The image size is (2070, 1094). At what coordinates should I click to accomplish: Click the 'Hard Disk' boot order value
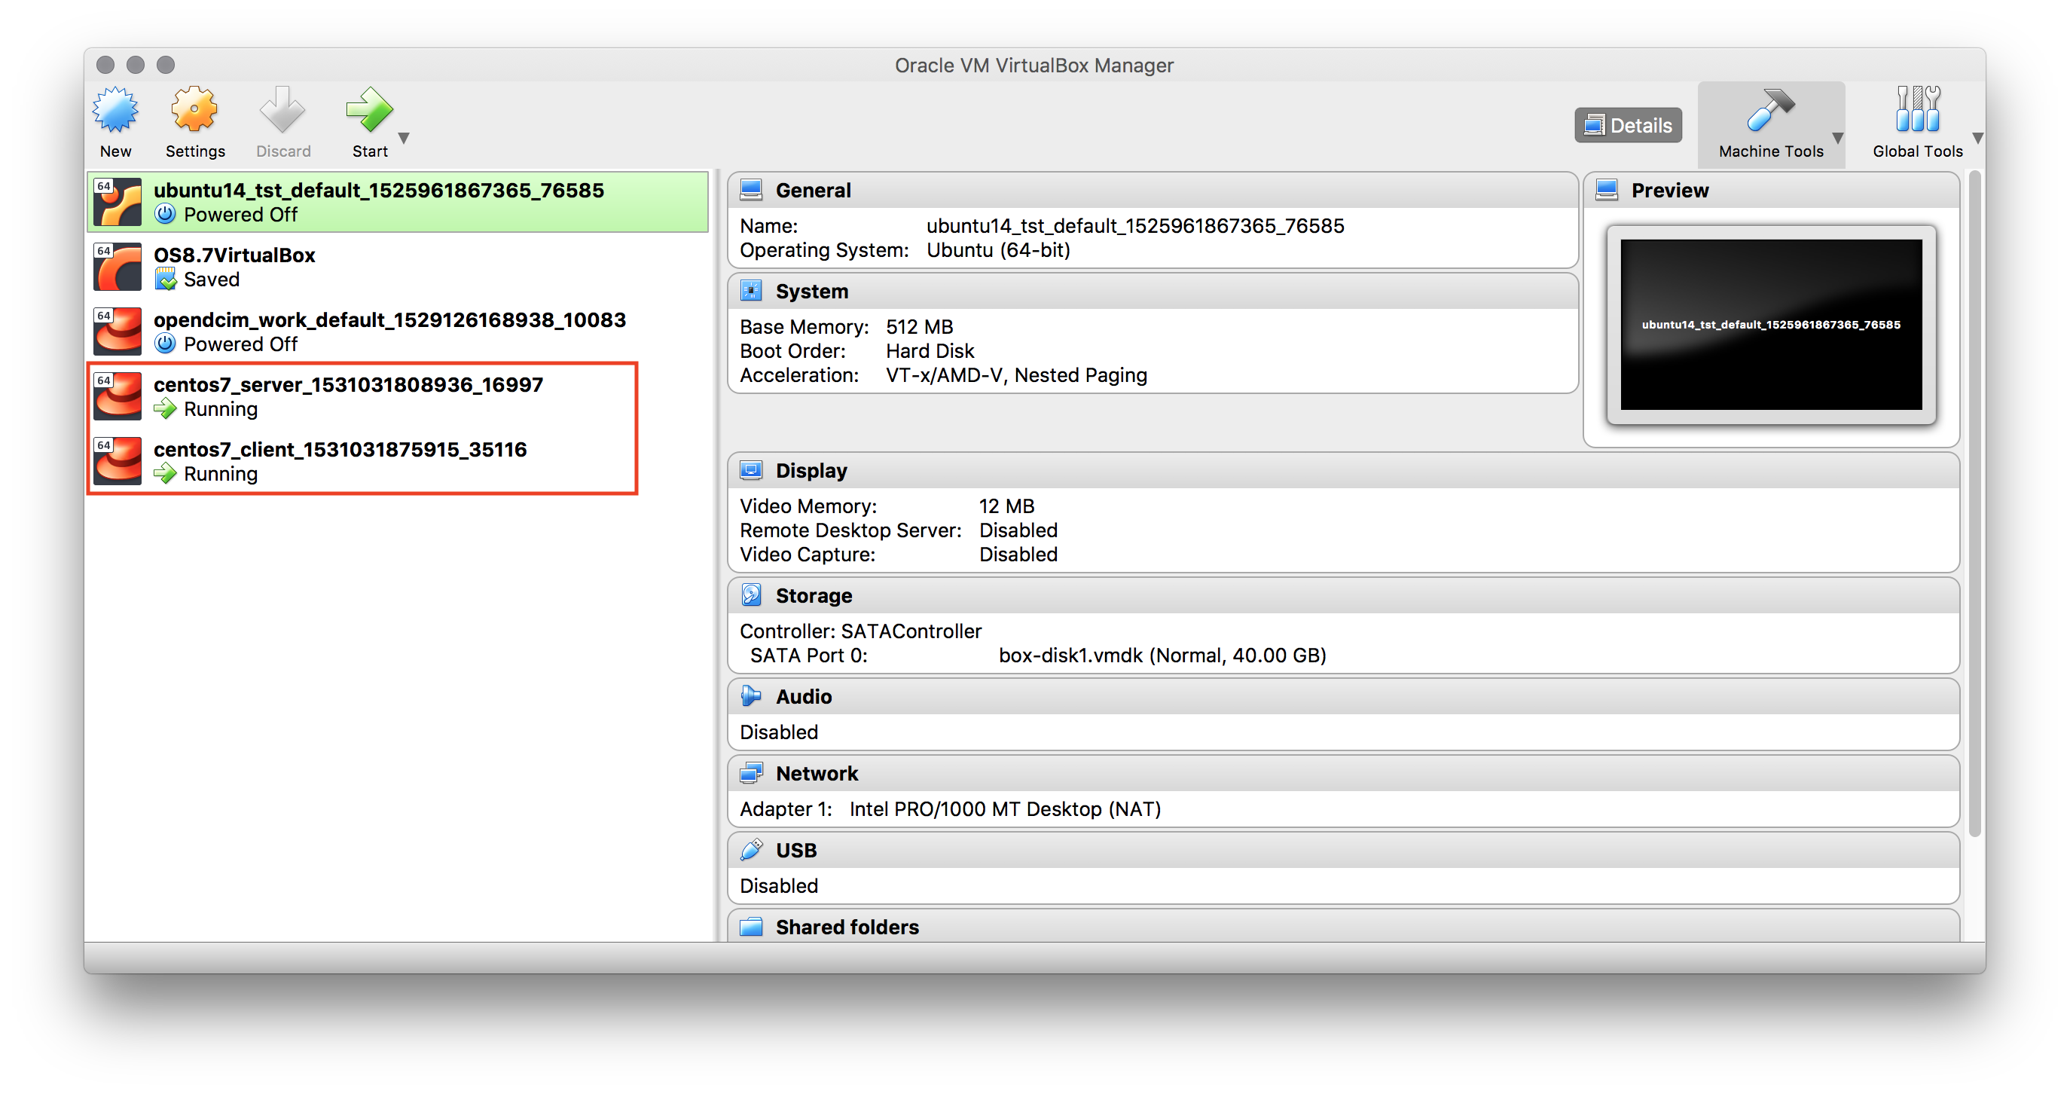930,351
